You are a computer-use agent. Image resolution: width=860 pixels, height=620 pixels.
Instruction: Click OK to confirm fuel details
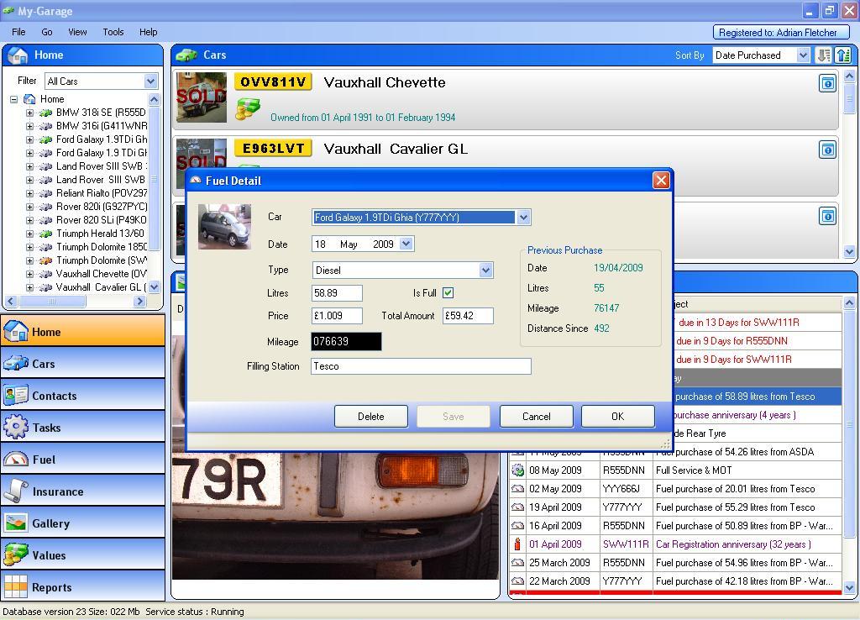(617, 417)
